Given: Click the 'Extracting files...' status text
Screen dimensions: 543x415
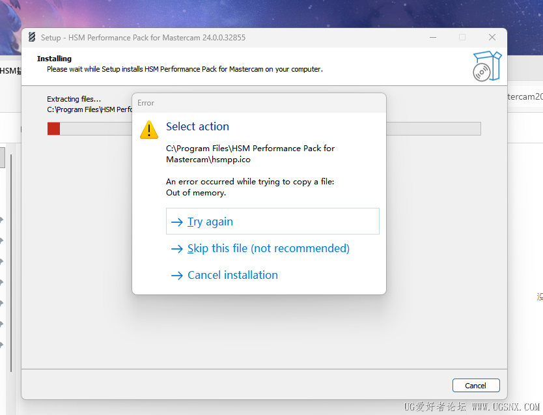Looking at the screenshot, I should (x=74, y=99).
